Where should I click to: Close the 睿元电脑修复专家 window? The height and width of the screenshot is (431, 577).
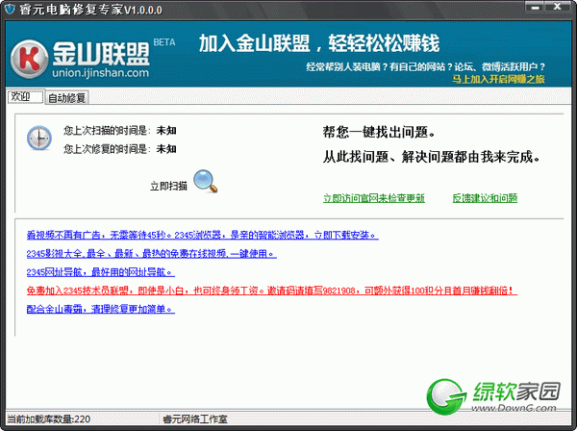tap(558, 7)
